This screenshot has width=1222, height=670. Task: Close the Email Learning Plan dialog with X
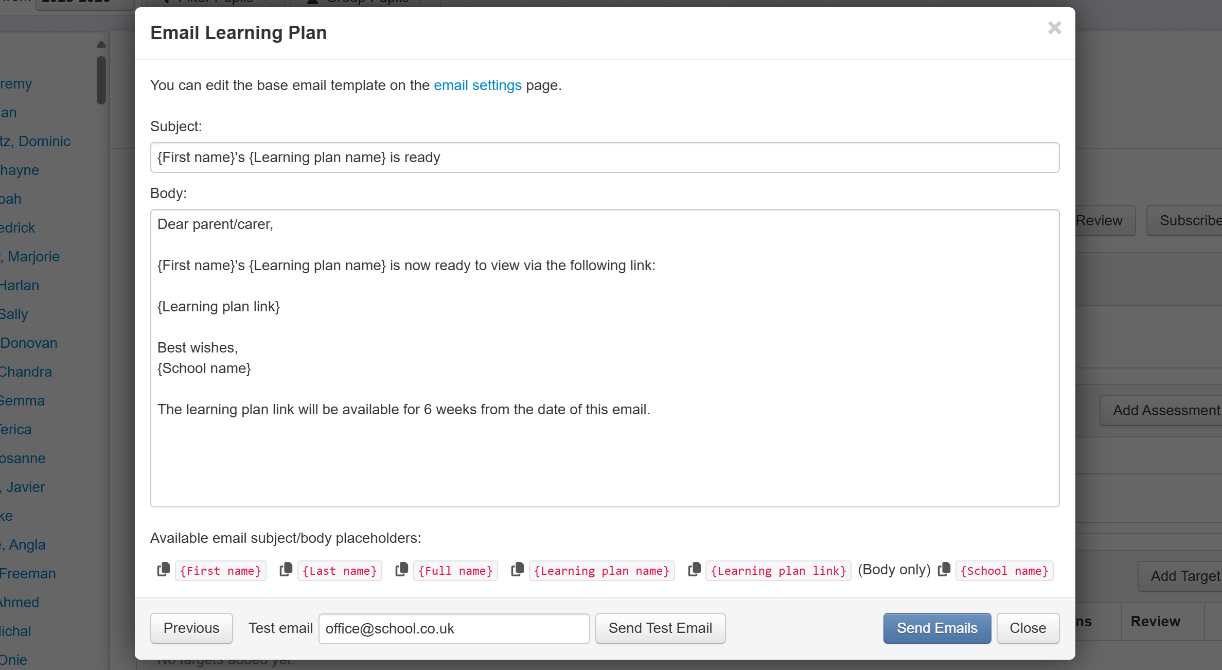1054,28
